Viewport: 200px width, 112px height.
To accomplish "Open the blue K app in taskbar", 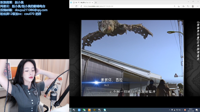I will pos(79,110).
